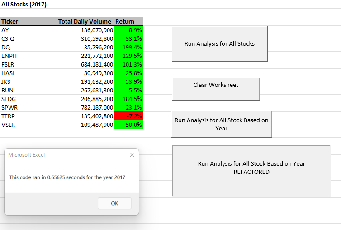Image resolution: width=341 pixels, height=230 pixels.
Task: Select the red -7.2% return cell
Action: pos(128,116)
